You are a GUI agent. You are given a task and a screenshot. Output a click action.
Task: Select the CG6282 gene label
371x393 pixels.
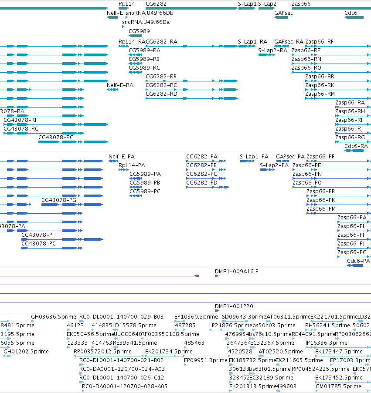tap(156, 4)
